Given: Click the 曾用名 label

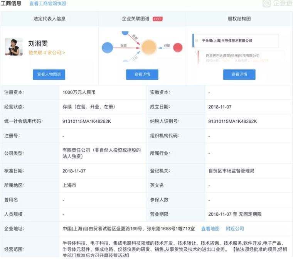Looking at the screenshot, I should pyautogui.click(x=11, y=200).
